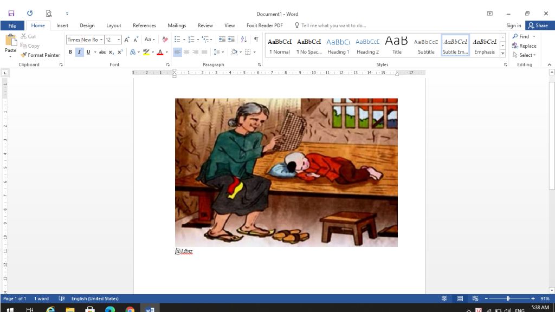
Task: Toggle Underline formatting
Action: pyautogui.click(x=88, y=52)
